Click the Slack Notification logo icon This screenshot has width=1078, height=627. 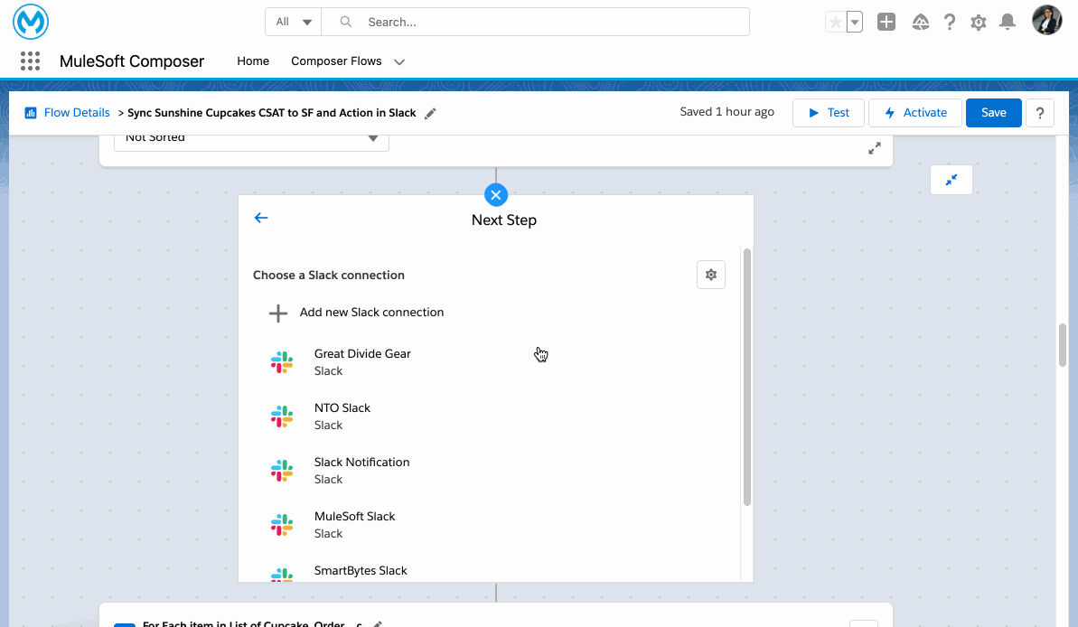click(x=282, y=471)
